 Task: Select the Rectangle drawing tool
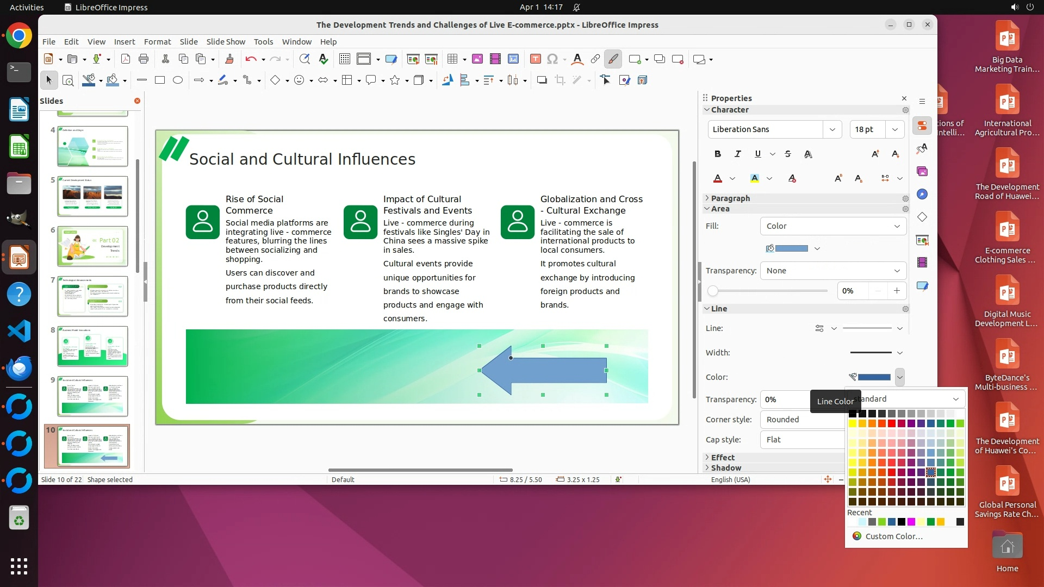[159, 80]
